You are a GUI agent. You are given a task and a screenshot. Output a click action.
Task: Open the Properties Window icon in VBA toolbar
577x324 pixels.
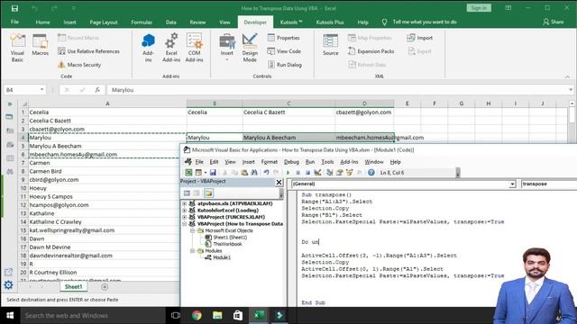(x=339, y=172)
